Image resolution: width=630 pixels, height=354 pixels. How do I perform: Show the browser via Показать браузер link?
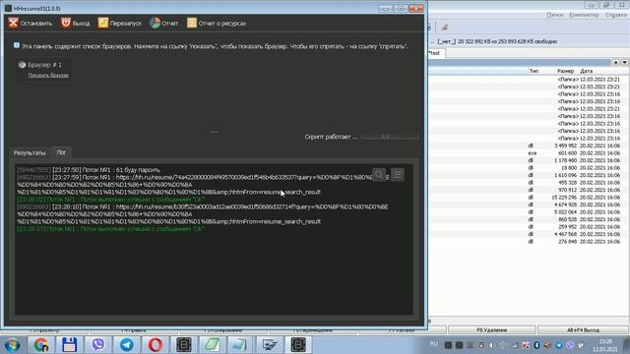point(48,75)
